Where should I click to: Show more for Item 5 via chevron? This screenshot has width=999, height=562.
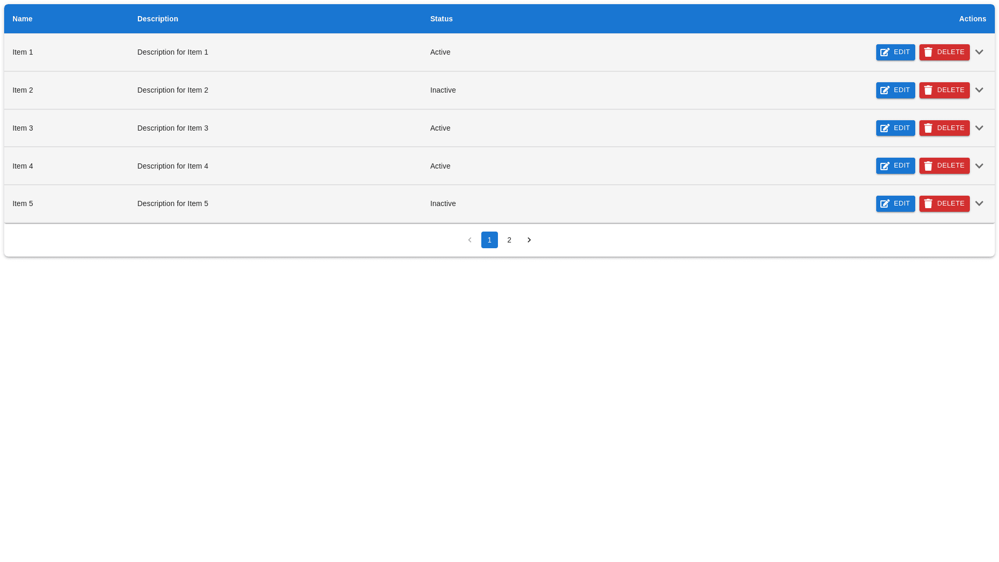pos(979,203)
